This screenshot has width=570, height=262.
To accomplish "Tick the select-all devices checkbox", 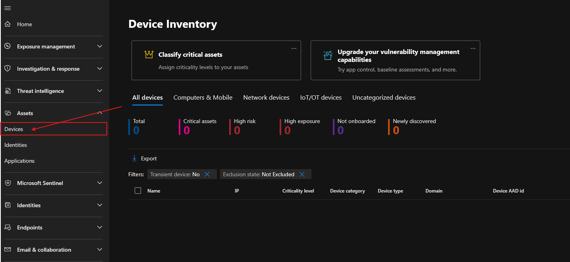I will [138, 191].
